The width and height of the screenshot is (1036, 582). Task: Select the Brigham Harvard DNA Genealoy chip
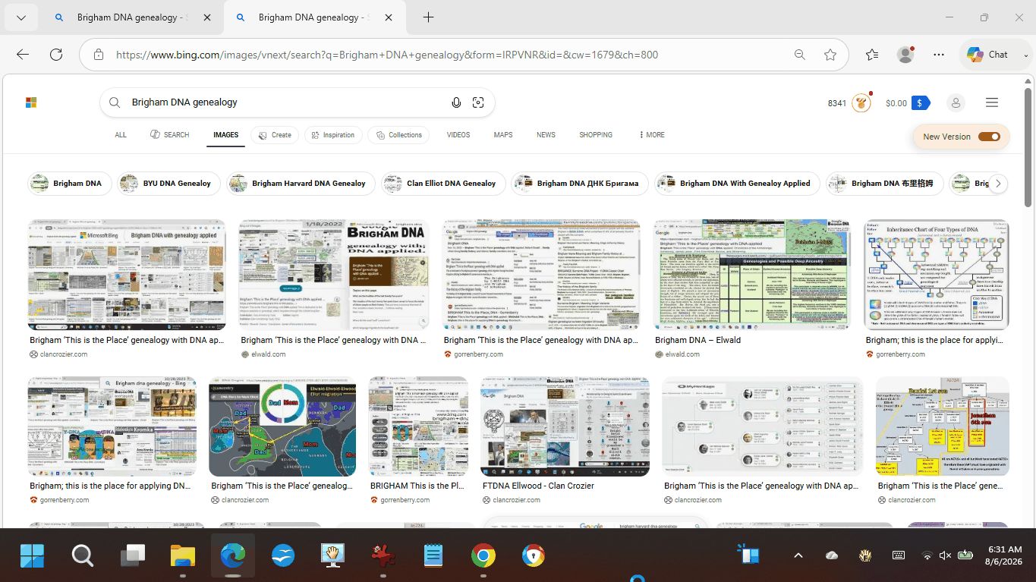(301, 184)
